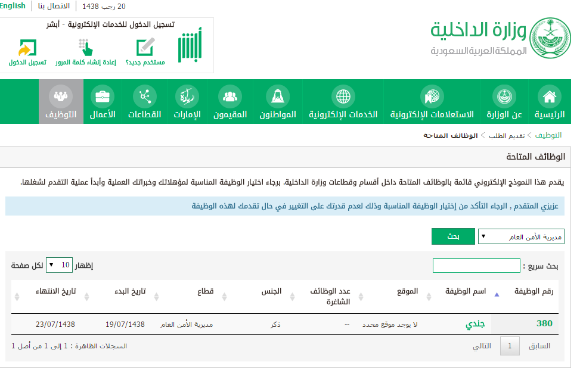Click the home icon for الرئيسية

[549, 96]
